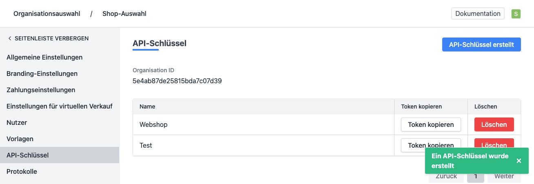Delete the Test API key
The width and height of the screenshot is (534, 184).
494,143
